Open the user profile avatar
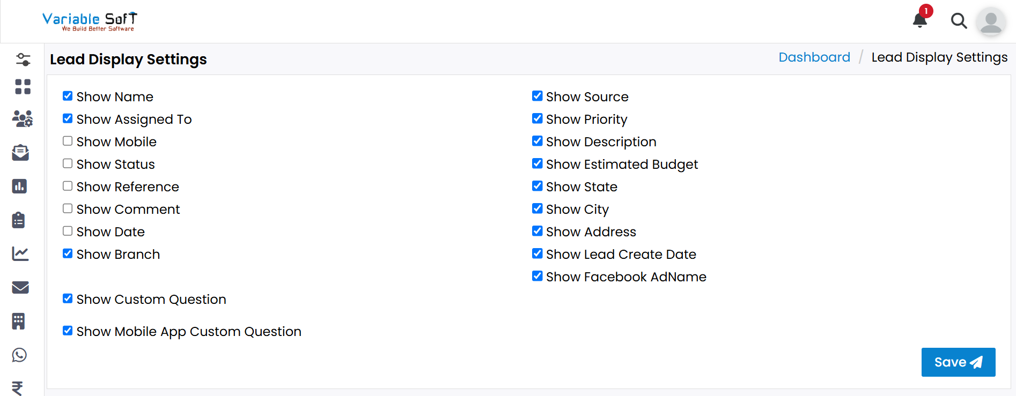 pos(991,22)
